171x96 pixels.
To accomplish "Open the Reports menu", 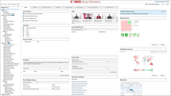I will tap(14, 4).
